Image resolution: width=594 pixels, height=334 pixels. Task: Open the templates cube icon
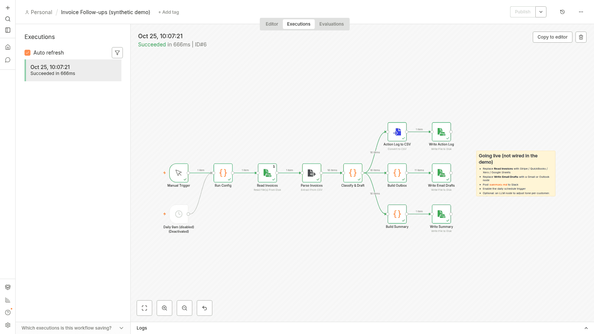click(8, 287)
